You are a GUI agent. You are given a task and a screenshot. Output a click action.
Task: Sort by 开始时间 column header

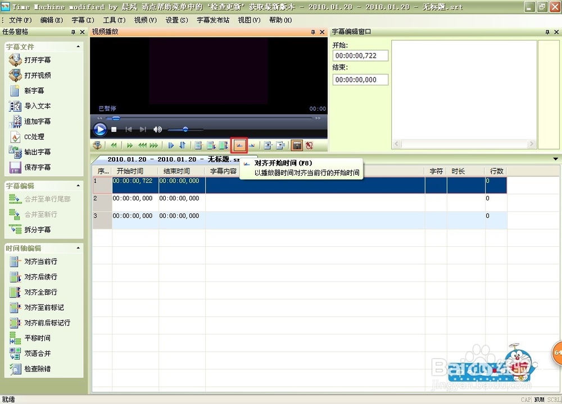(135, 171)
